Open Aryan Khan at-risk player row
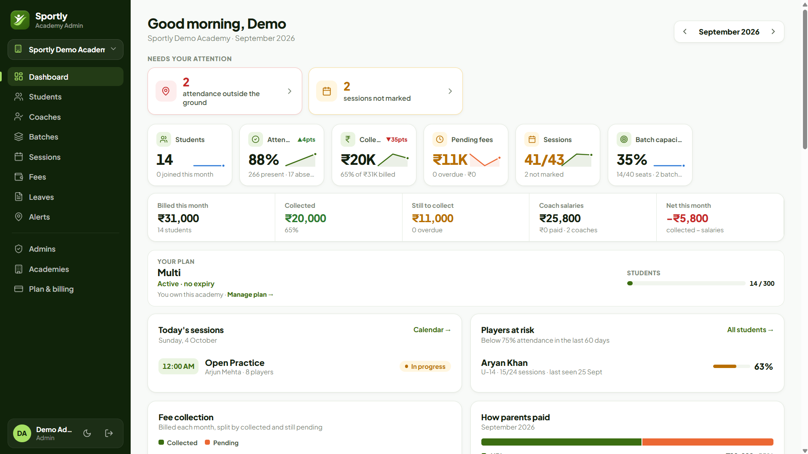The width and height of the screenshot is (808, 454). pos(627,367)
